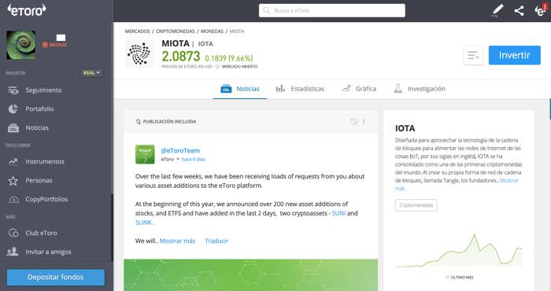Screen dimensions: 551x291
Task: Click the $LINK asset link
Action: tap(143, 223)
